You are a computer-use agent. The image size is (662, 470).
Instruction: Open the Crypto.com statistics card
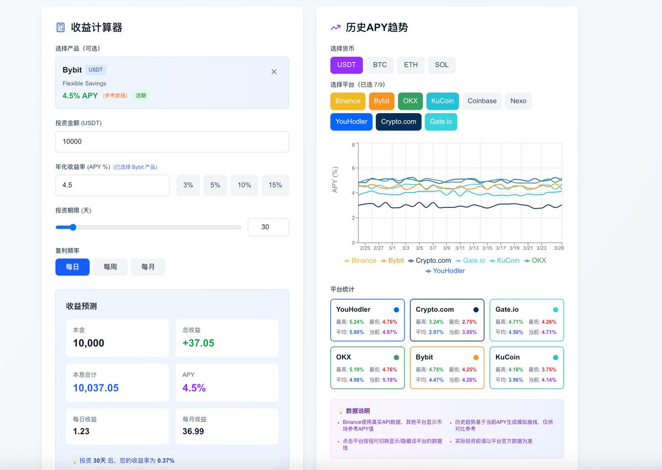pyautogui.click(x=447, y=321)
